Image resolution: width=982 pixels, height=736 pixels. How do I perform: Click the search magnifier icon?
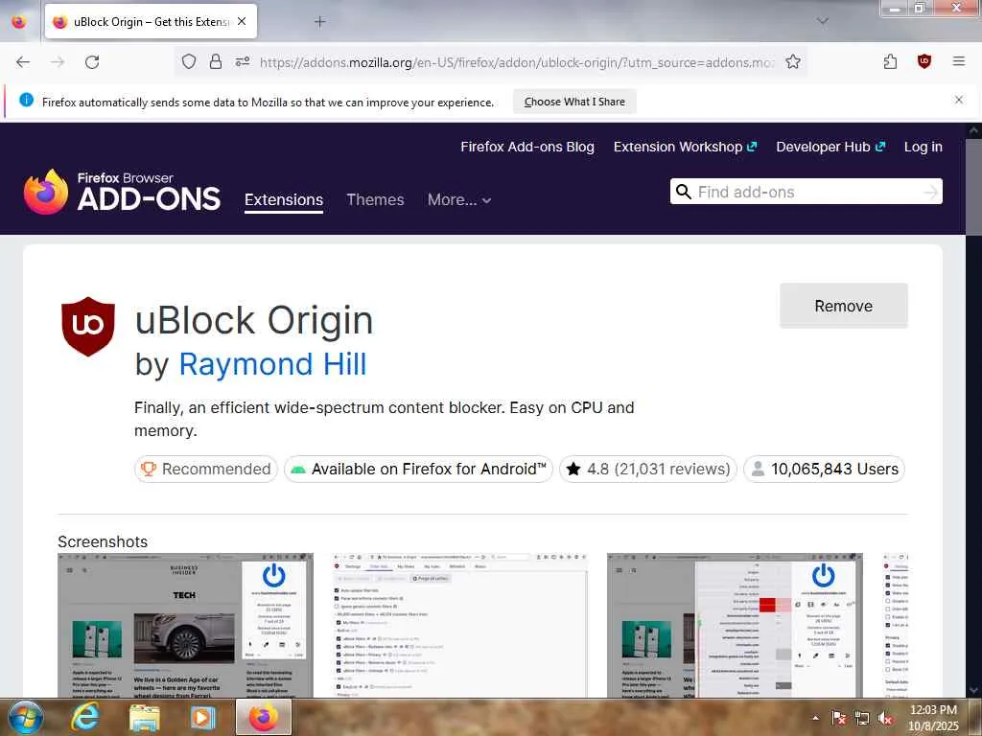click(x=683, y=192)
